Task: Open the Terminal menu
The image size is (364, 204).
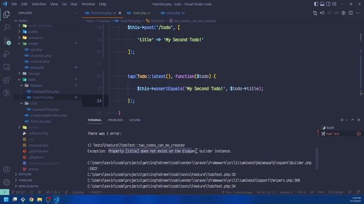Action: [x=88, y=4]
